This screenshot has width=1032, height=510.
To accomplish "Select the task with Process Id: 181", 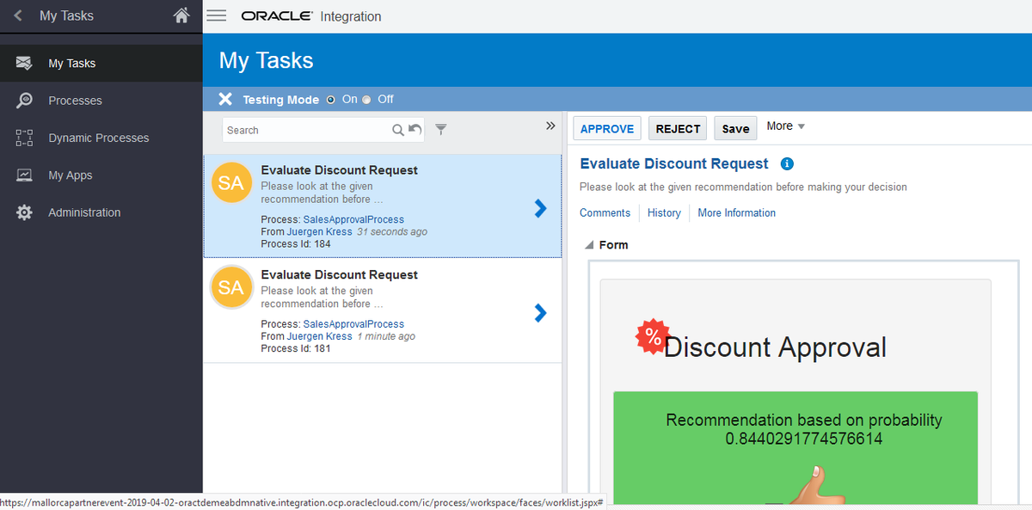I will click(x=383, y=311).
